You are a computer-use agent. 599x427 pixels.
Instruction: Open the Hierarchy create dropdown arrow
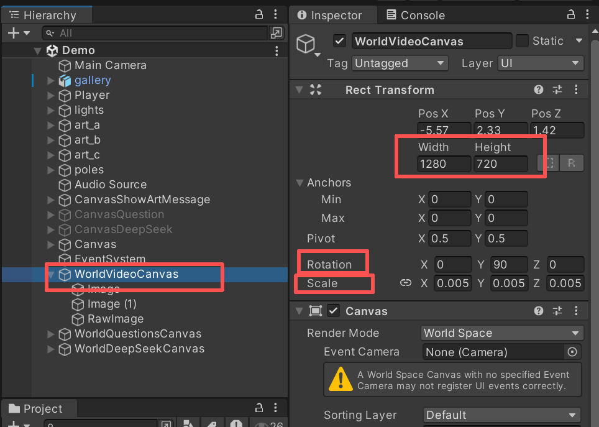tap(27, 33)
